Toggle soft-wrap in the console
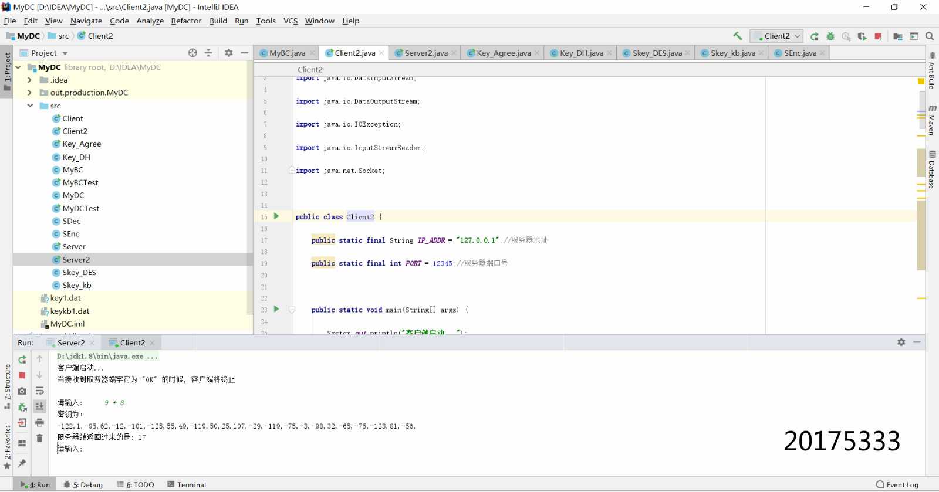 point(39,391)
